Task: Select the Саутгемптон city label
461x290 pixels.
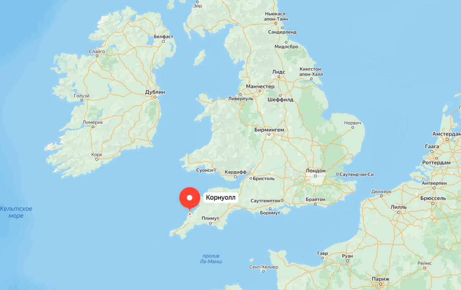Action: (265, 201)
